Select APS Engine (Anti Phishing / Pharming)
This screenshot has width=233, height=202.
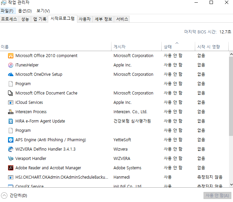pos(51,140)
